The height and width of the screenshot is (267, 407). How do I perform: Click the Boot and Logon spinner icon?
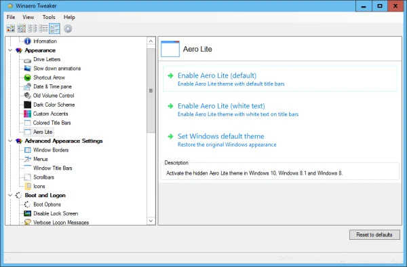tap(18, 195)
